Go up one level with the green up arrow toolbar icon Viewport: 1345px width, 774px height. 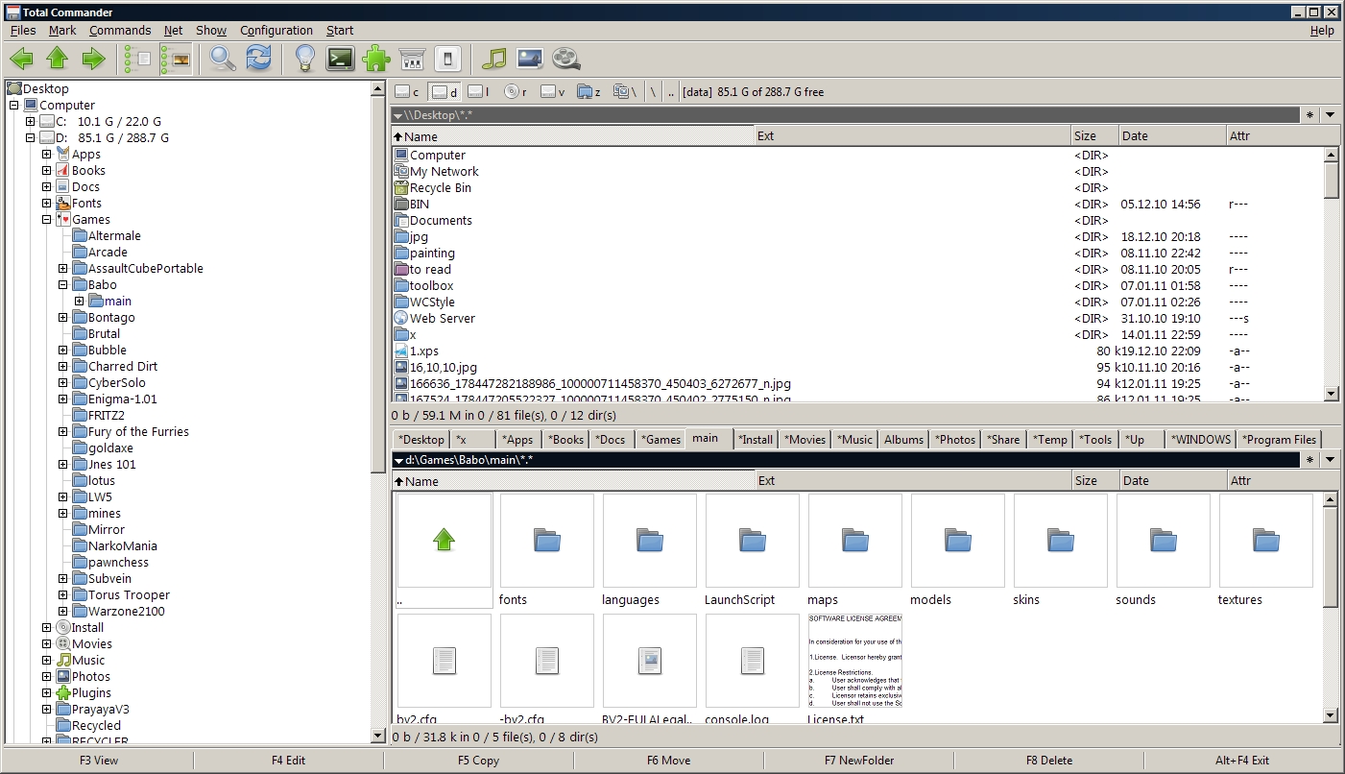[58, 60]
